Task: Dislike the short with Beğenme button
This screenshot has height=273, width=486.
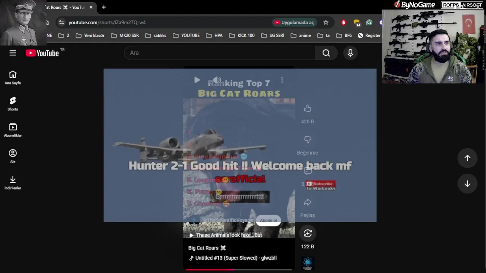Action: (308, 140)
